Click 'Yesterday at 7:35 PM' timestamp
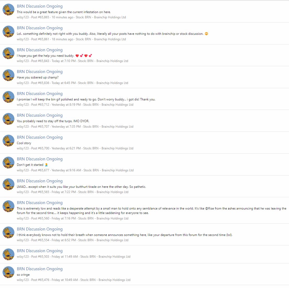The image size is (289, 288). 66,127
